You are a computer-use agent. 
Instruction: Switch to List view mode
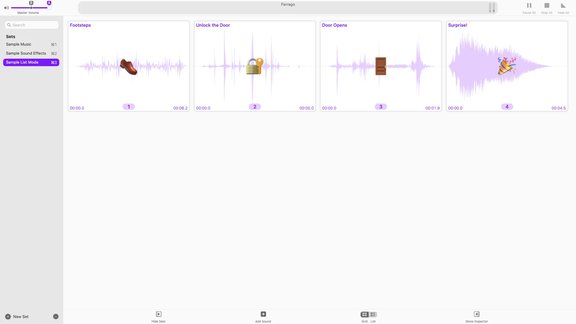[373, 314]
